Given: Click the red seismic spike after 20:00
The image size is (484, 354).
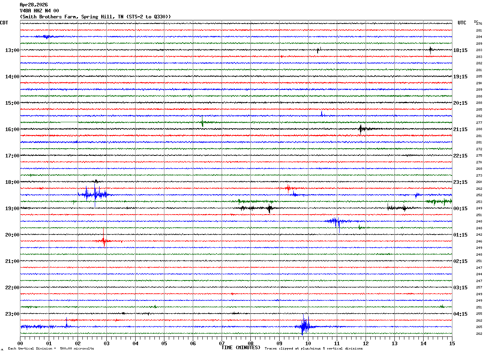Looking at the screenshot, I should coord(104,239).
